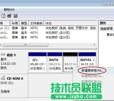This screenshot has height=101, width=114.
Task: Click right arrow of volume list scrollbar
Action: (95, 45)
